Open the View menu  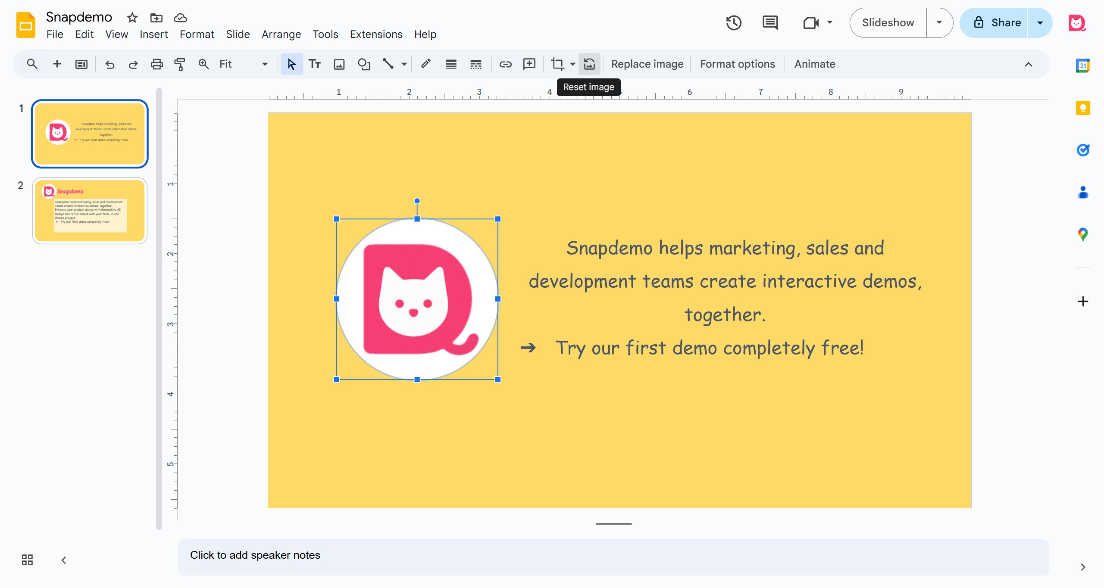click(x=116, y=34)
